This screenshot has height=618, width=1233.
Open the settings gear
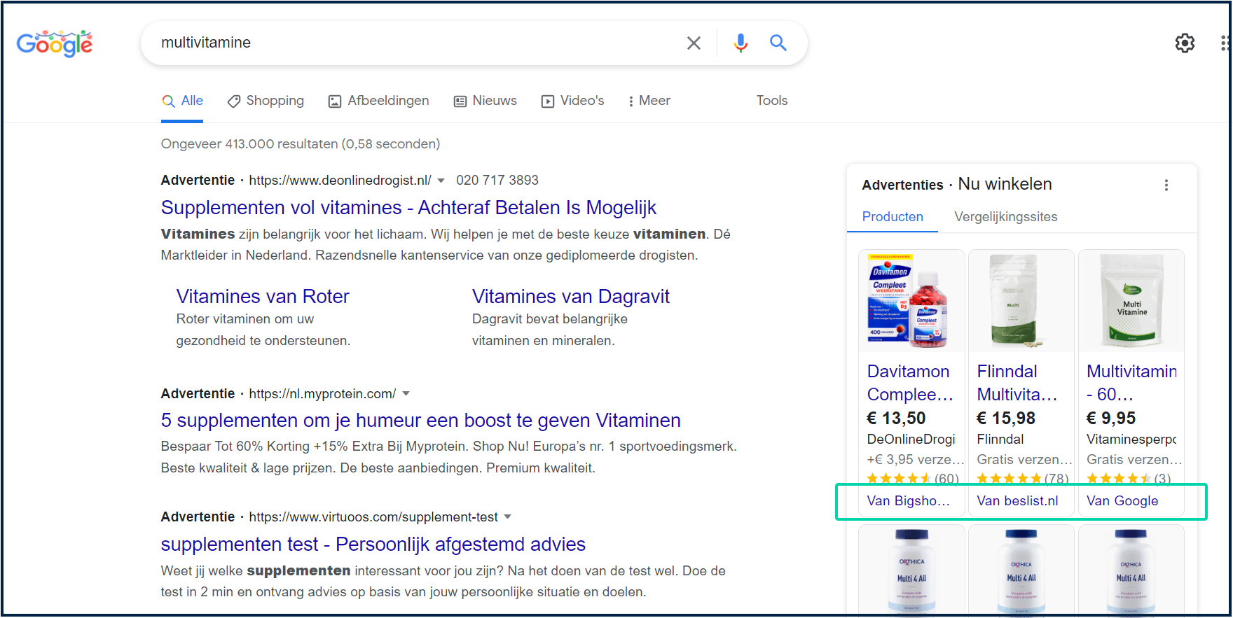pos(1185,43)
